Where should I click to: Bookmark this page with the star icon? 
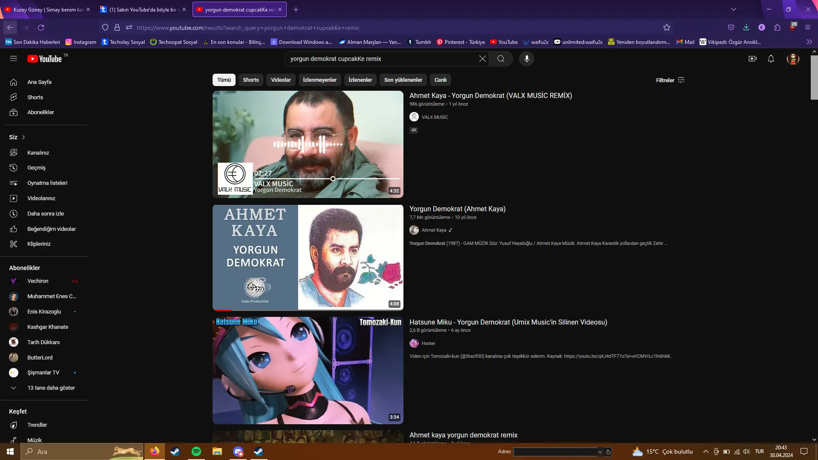[x=667, y=28]
